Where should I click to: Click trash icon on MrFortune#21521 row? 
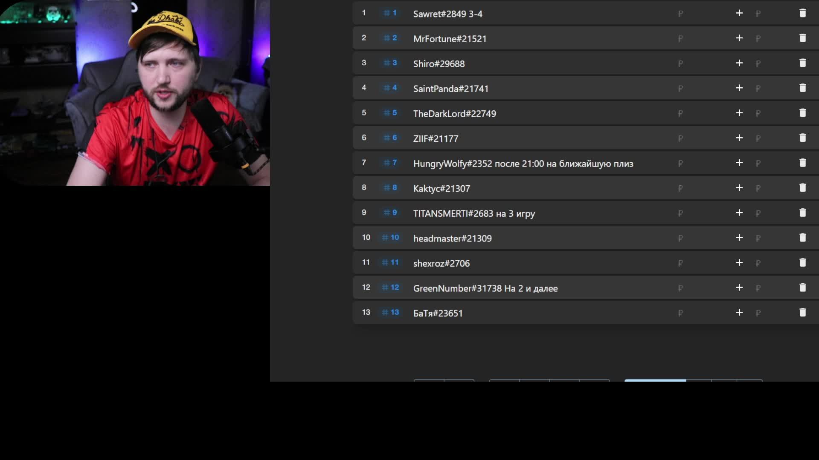click(802, 38)
